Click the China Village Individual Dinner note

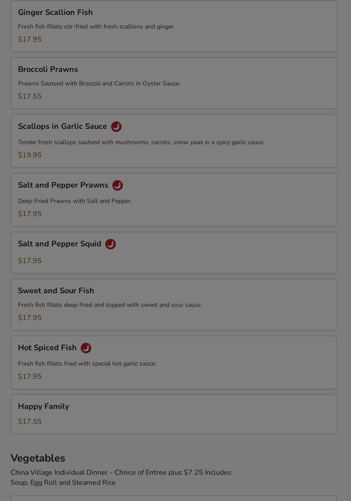122,477
